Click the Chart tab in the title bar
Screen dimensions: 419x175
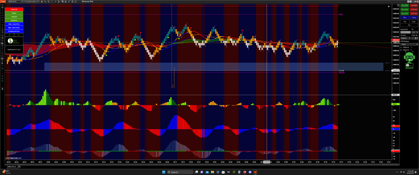(3, 2)
